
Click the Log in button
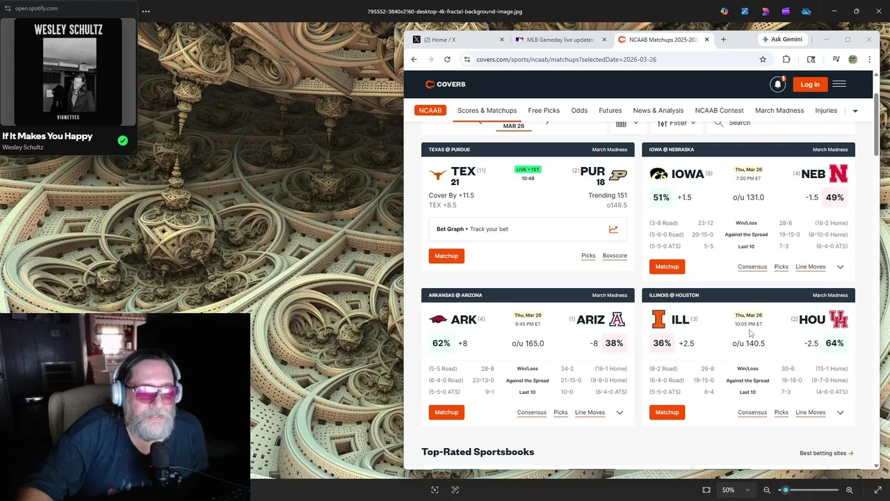810,84
